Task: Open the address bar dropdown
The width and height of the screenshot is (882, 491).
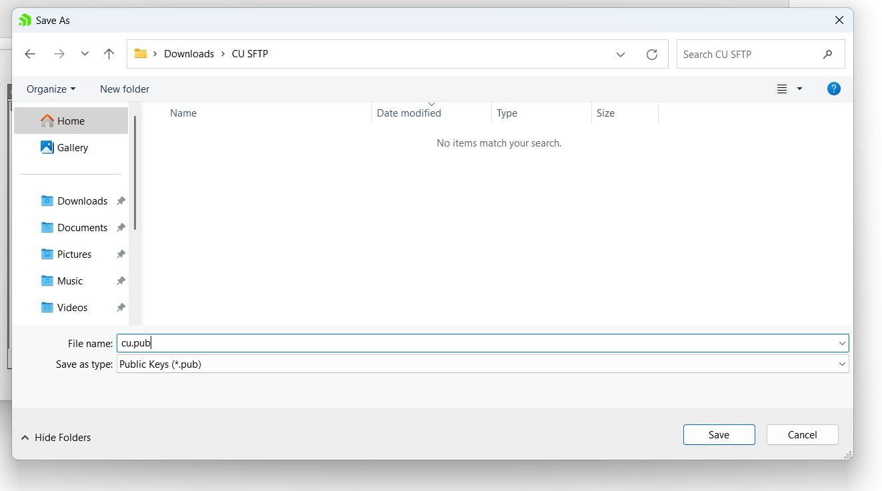Action: (620, 54)
